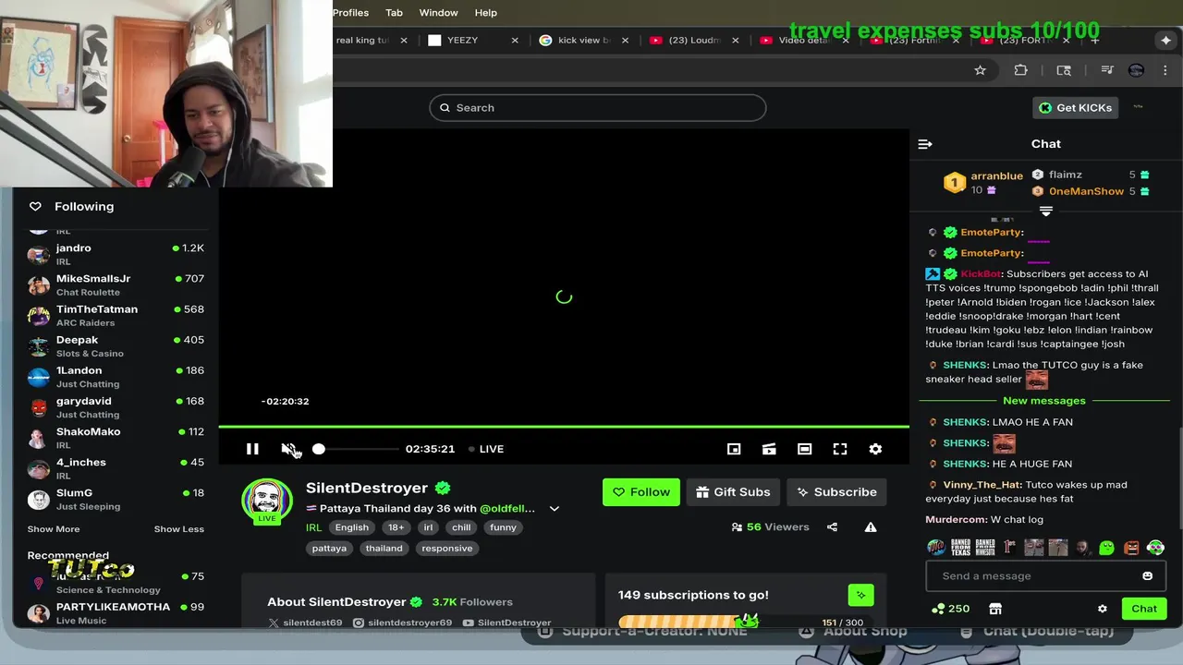Open the emote picker smiley icon

click(x=1147, y=576)
